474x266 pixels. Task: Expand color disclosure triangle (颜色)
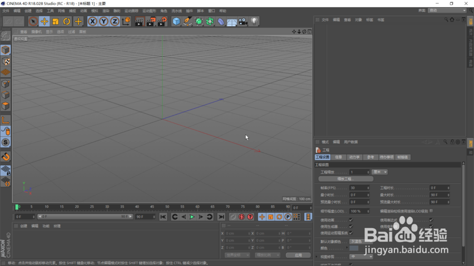tap(347, 248)
